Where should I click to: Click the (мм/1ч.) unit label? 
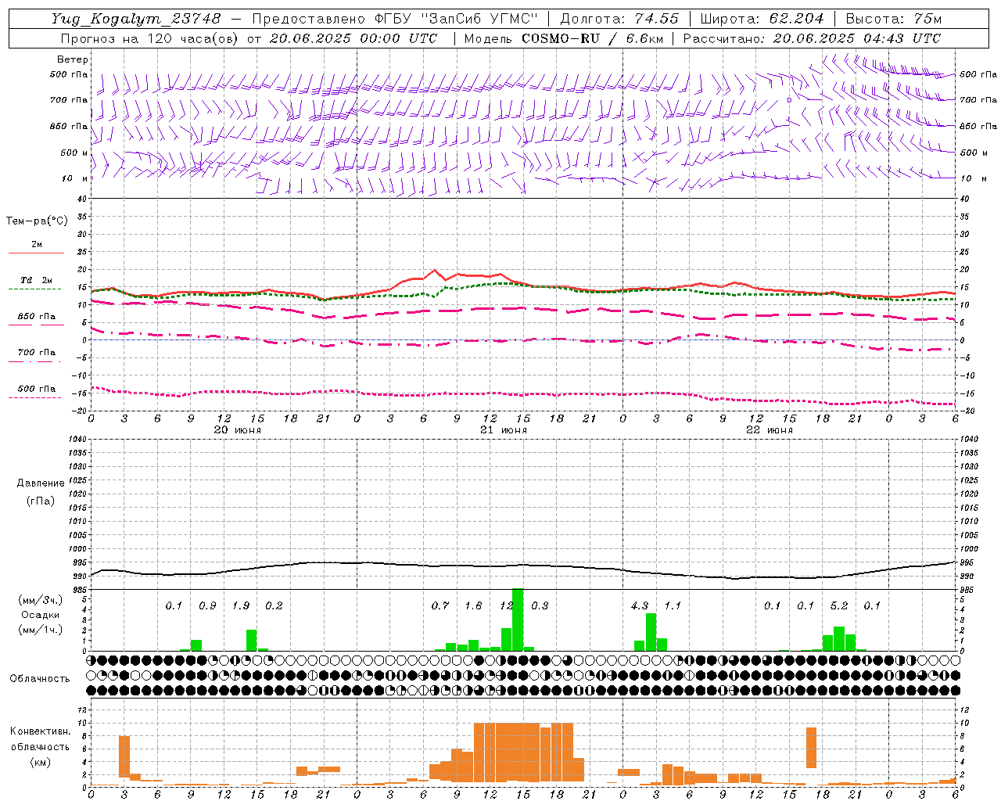point(41,630)
